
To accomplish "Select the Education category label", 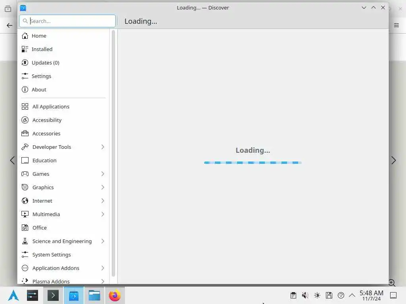I will (44, 160).
